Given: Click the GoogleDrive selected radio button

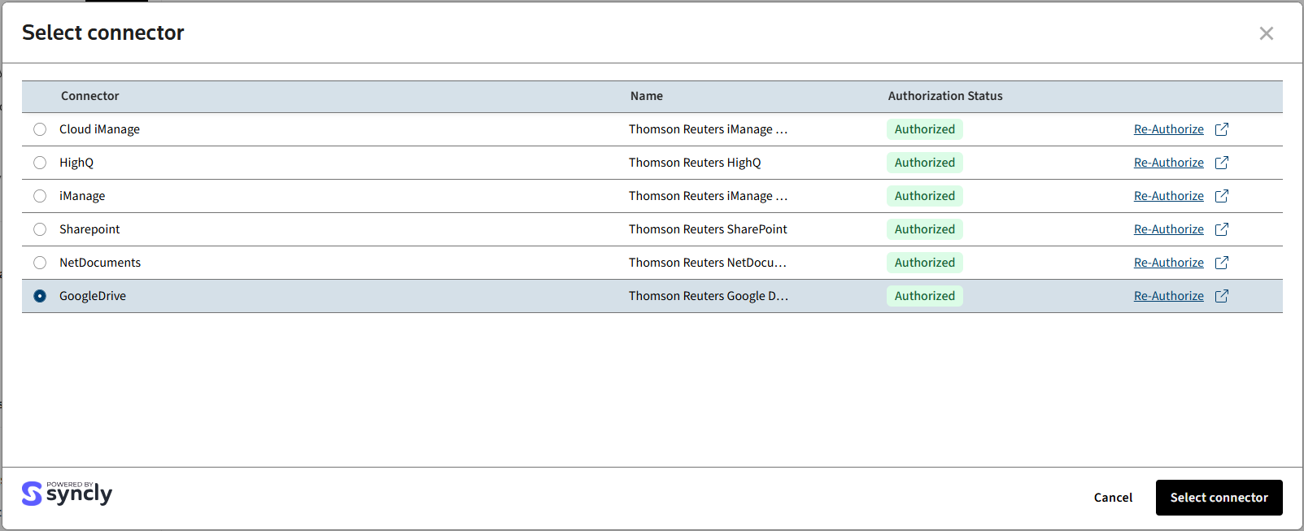Looking at the screenshot, I should 40,296.
